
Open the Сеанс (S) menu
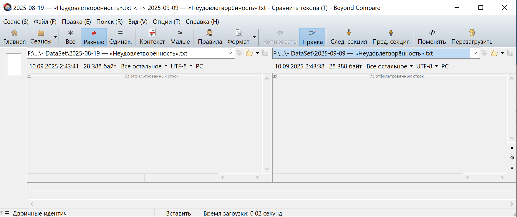tap(16, 22)
